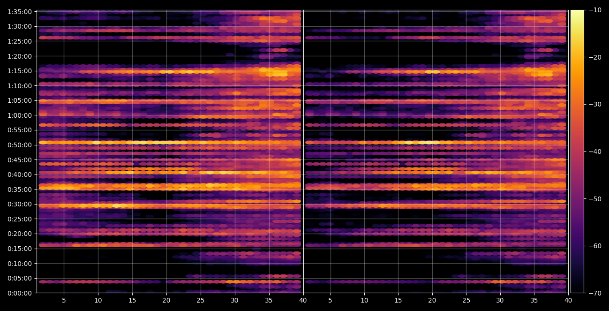Pick the 0:35:00 y-axis label
Viewport: 609px width, 311px height.
pos(20,190)
